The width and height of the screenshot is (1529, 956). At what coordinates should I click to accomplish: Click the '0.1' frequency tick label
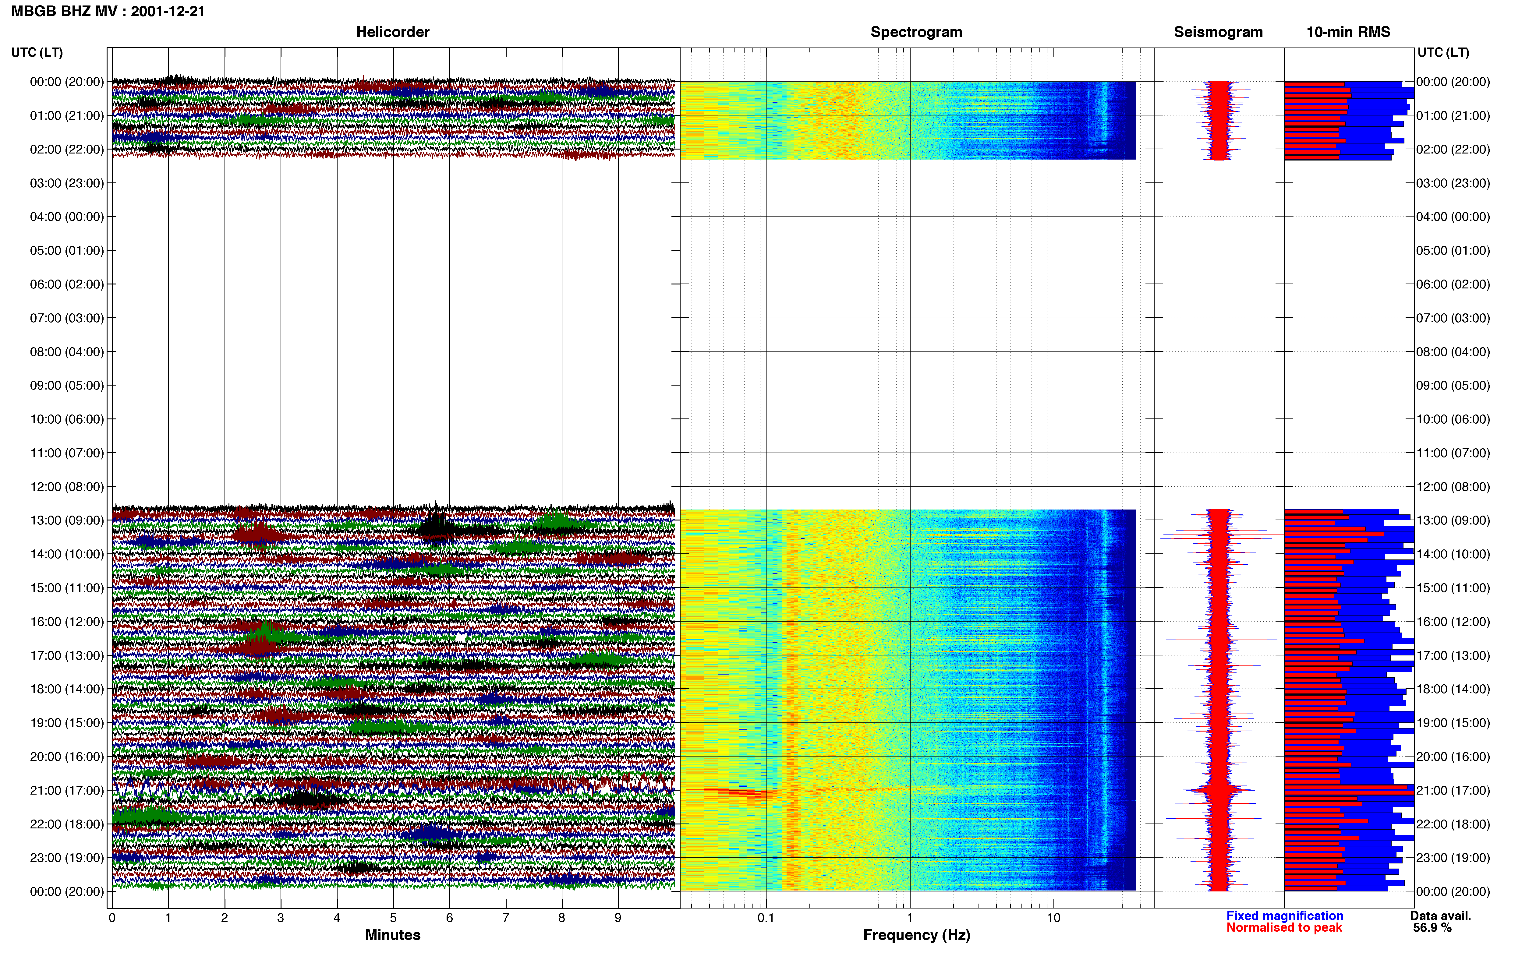pyautogui.click(x=766, y=918)
